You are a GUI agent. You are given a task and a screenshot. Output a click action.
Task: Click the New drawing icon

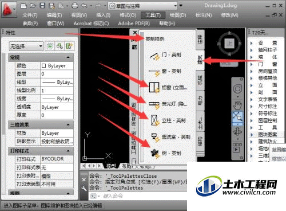23,6
